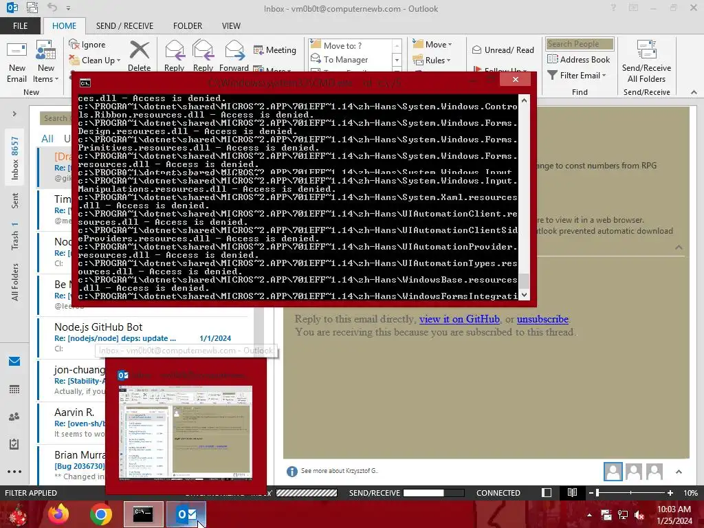Switch to Tasks view icon
This screenshot has width=704, height=528.
(14, 444)
